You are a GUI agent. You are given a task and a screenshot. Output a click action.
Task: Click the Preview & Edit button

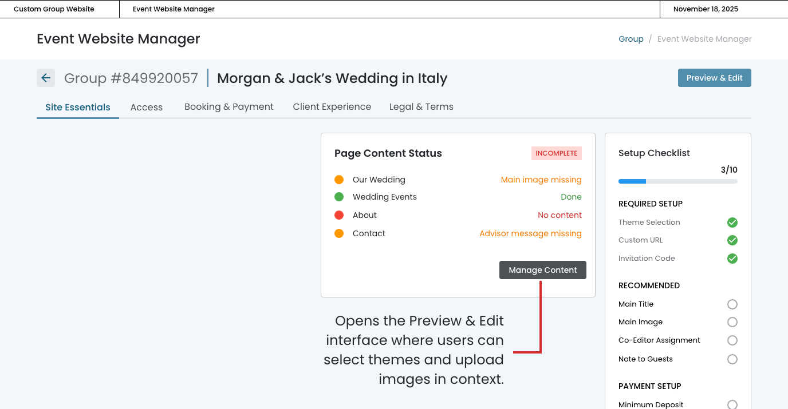click(714, 78)
